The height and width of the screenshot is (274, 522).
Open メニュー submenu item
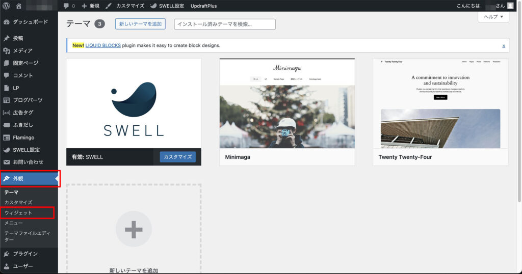[x=14, y=223]
